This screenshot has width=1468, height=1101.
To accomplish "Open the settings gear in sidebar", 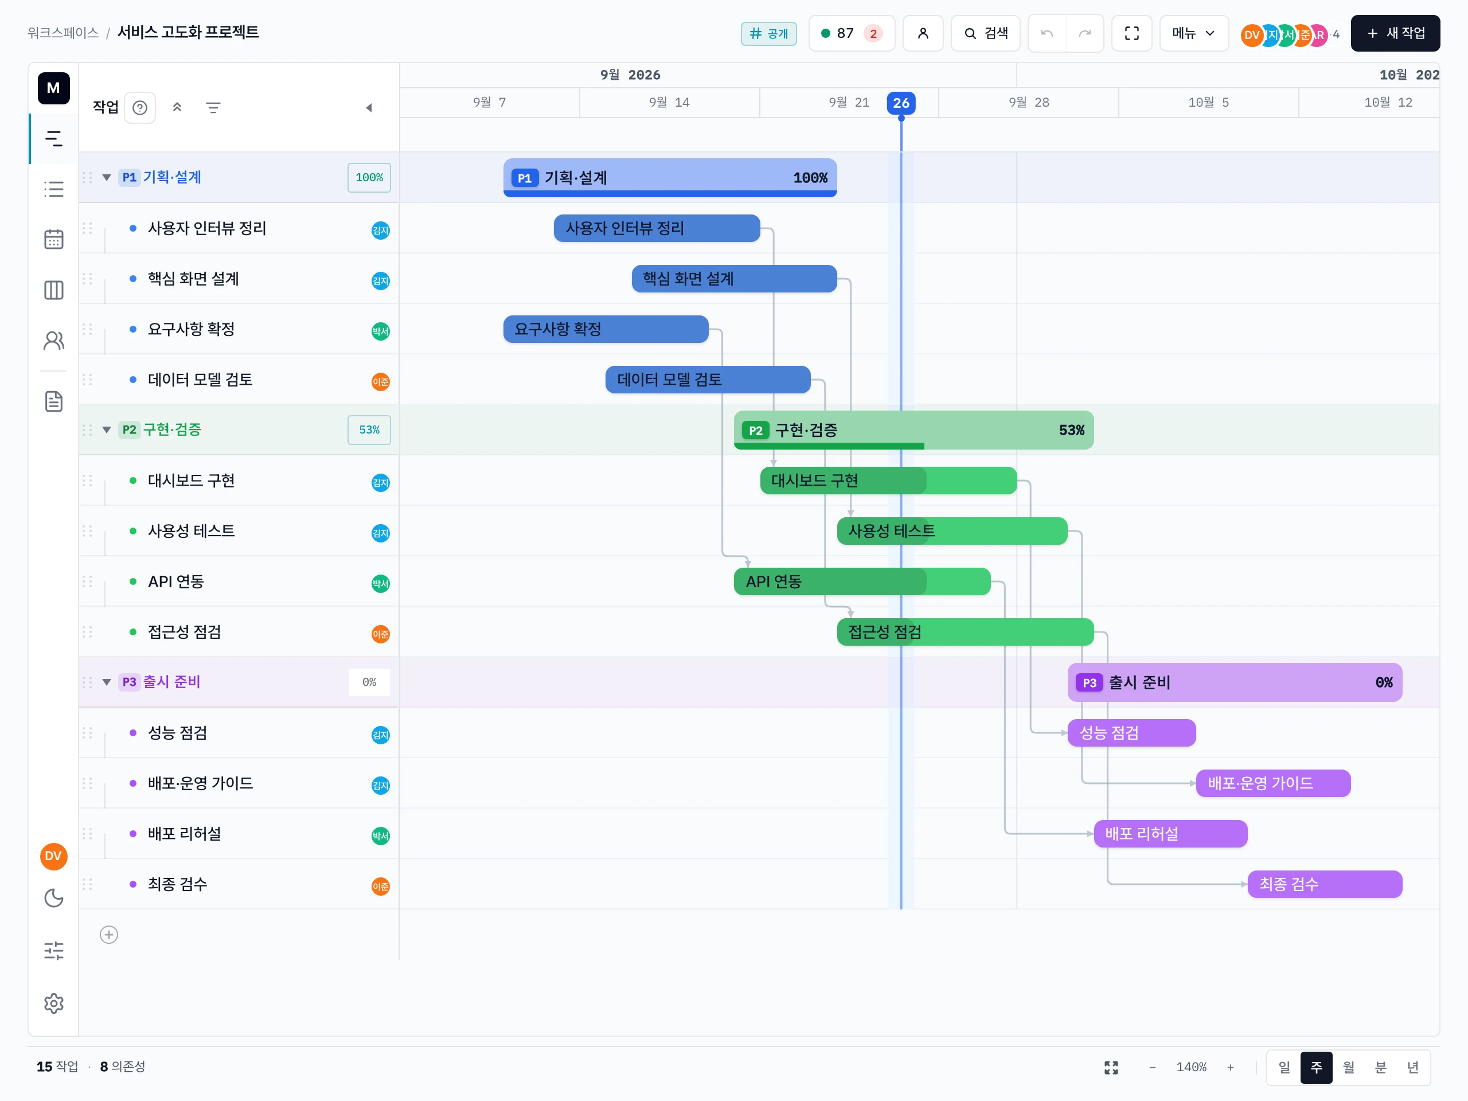I will pyautogui.click(x=54, y=1003).
